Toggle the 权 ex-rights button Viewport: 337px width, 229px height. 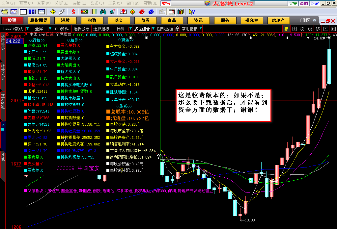302,29
